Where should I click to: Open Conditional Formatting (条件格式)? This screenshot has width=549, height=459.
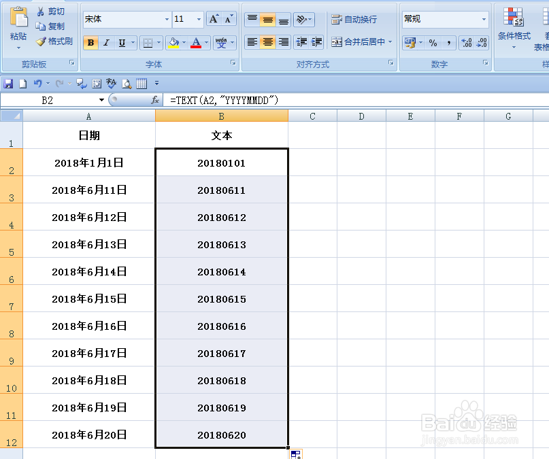514,28
